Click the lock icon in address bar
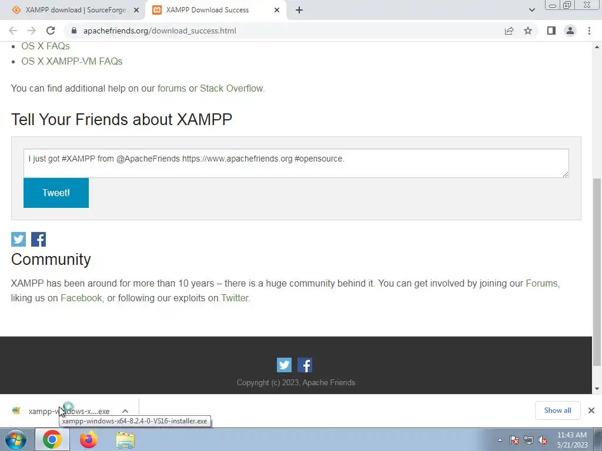602x451 pixels. click(75, 31)
